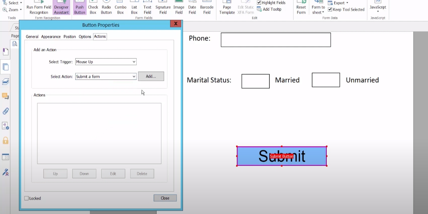Switch to the Appearance tab

(x=51, y=37)
